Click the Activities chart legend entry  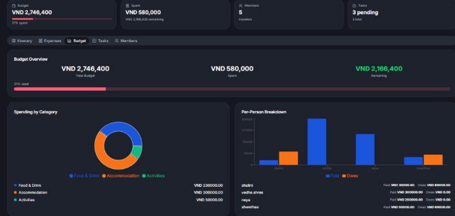[154, 176]
